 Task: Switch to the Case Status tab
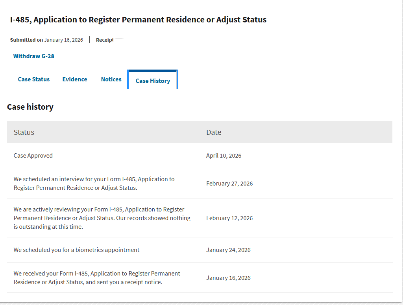coord(34,79)
